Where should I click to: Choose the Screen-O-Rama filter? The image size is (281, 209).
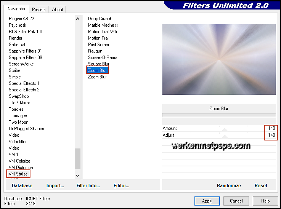tap(103, 57)
